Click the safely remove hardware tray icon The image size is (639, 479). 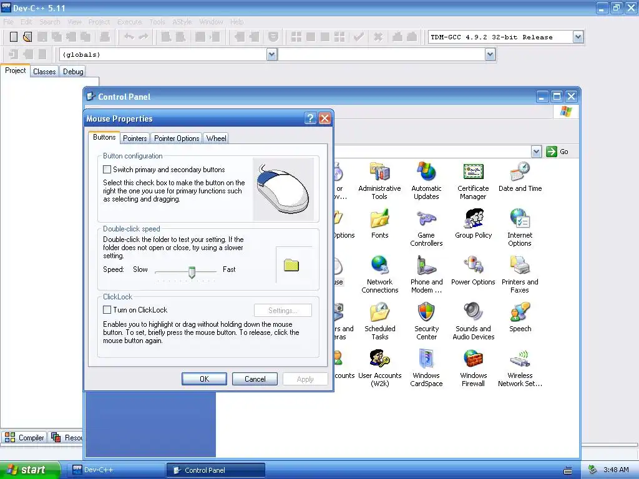(593, 470)
